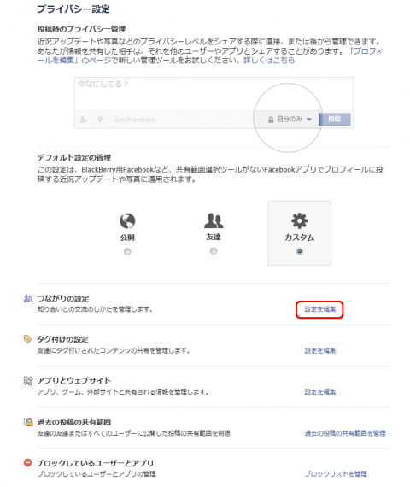The image size is (410, 487).
Task: Click the tag icon beside タグ付けの設定
Action: [x=28, y=339]
